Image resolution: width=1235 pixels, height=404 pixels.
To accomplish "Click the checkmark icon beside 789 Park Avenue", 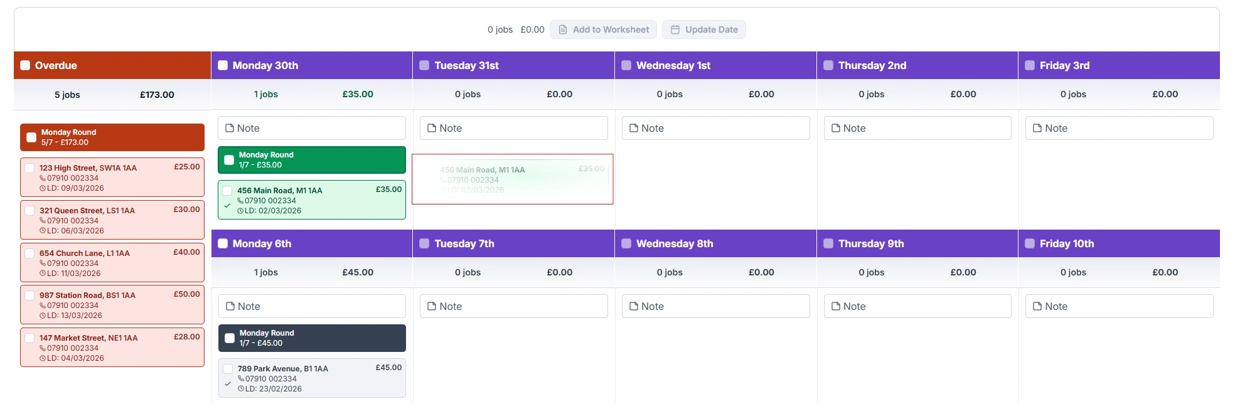I will [228, 383].
